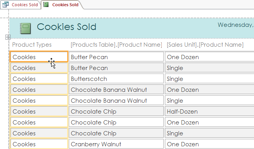Select the active Cookies Sold report tab
This screenshot has height=149, width=254.
click(63, 5)
